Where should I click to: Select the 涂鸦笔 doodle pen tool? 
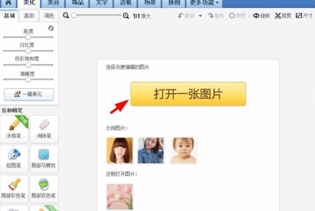click(14, 129)
